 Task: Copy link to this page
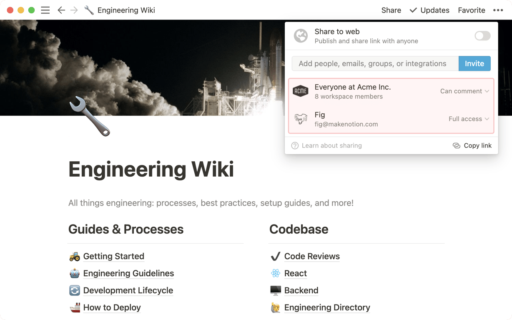pos(472,146)
